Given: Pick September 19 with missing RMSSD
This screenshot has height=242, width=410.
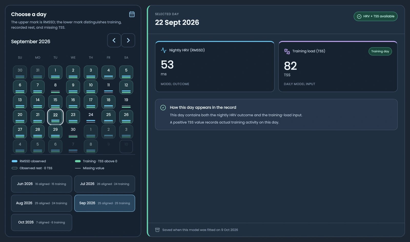Looking at the screenshot, I should coord(126,102).
